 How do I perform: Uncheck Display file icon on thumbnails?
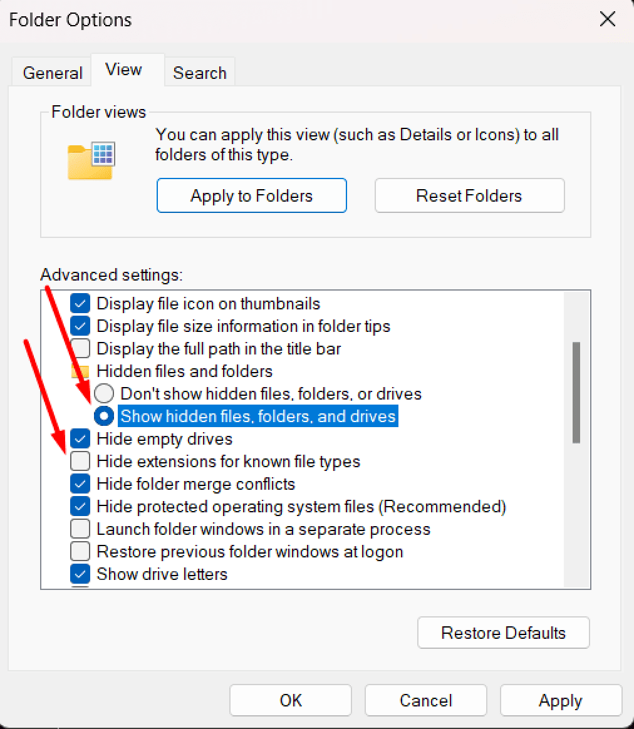point(80,303)
